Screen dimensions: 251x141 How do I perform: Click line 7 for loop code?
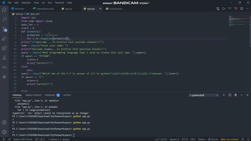click(x=48, y=38)
